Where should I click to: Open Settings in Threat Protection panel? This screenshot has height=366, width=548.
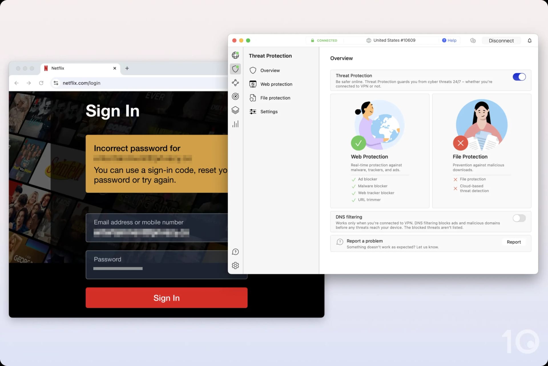[269, 111]
